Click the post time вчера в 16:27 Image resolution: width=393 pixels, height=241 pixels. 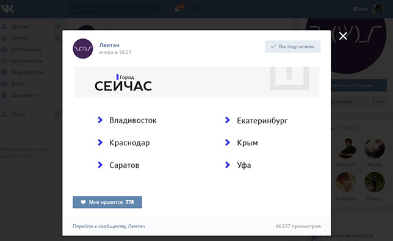tap(115, 52)
